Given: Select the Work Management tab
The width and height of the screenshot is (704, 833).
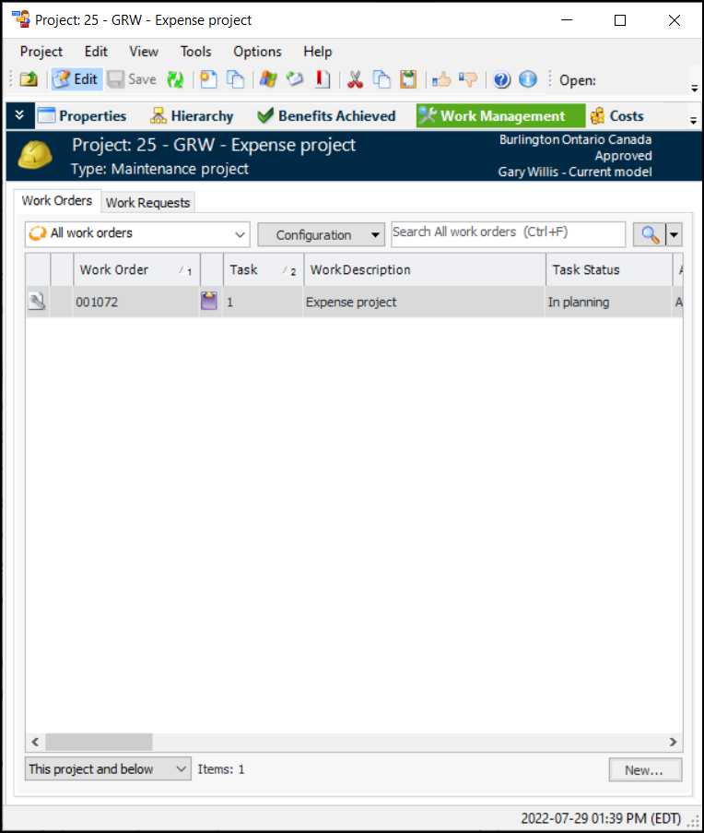Looking at the screenshot, I should pyautogui.click(x=500, y=116).
